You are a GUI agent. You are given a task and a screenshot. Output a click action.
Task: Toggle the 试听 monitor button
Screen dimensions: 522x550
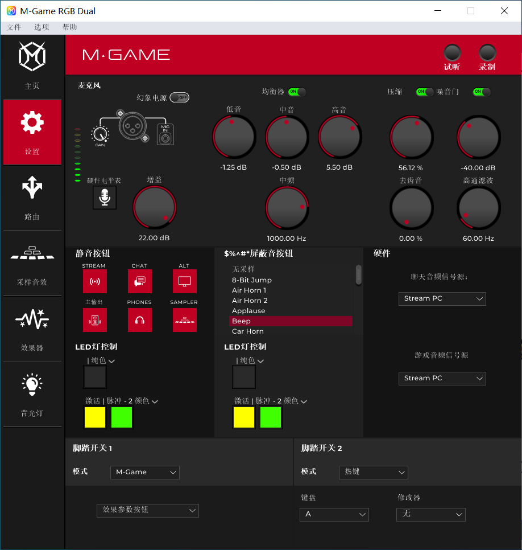point(452,53)
